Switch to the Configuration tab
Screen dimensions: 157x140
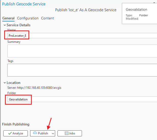coord(28,18)
